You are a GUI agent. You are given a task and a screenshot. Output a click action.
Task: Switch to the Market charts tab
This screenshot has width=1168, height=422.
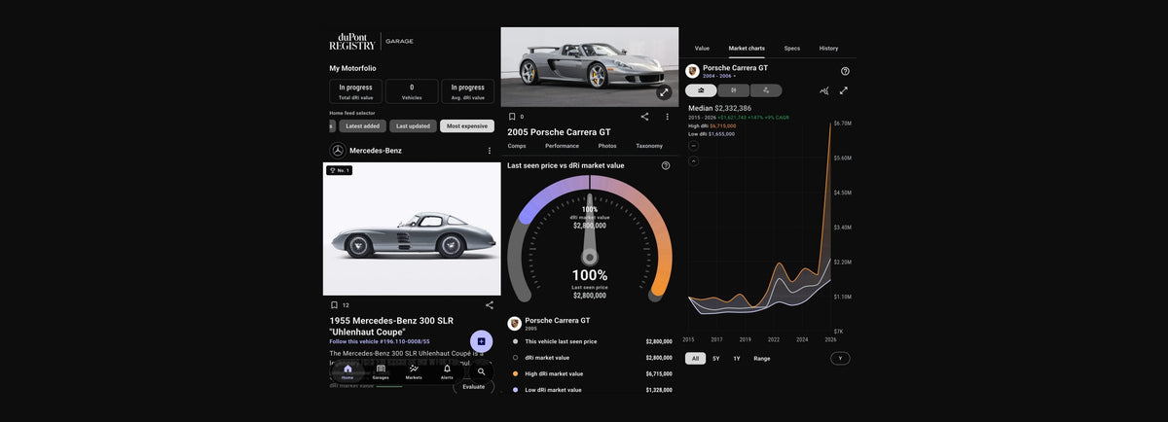tap(747, 48)
